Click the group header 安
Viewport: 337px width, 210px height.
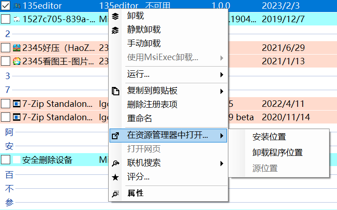coord(9,146)
